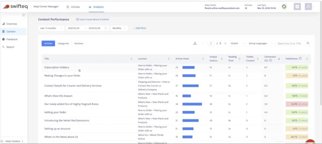
Task: Click the search magnifier icon
Action: [x=308, y=43]
